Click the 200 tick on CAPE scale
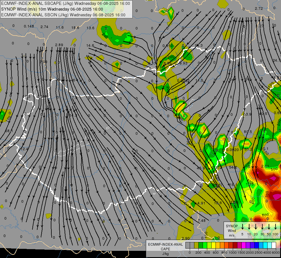This screenshot has width=281, height=258. pyautogui.click(x=198, y=253)
